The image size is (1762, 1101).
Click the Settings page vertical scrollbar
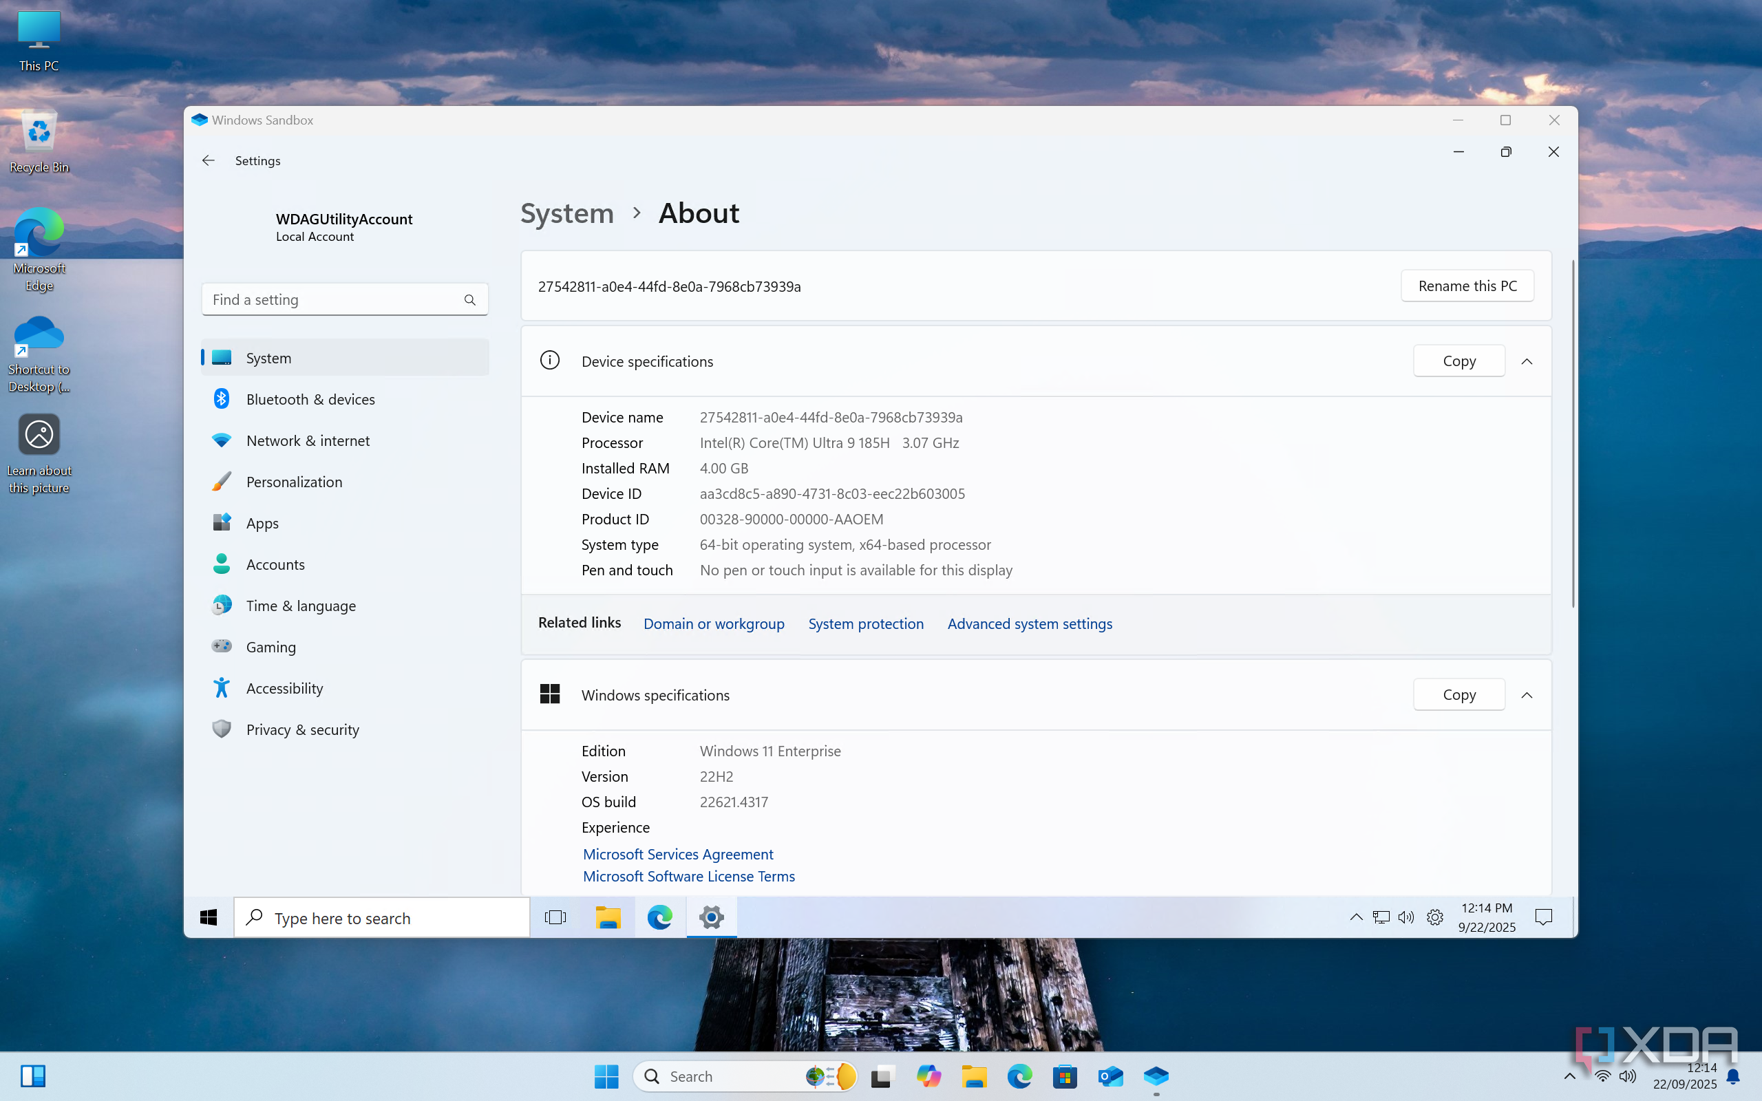[1573, 434]
